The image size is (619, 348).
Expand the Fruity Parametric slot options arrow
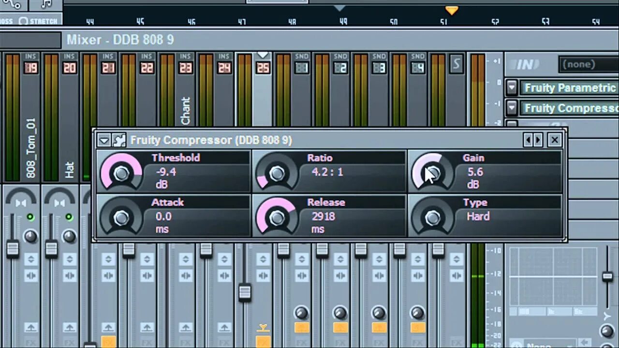(x=512, y=88)
